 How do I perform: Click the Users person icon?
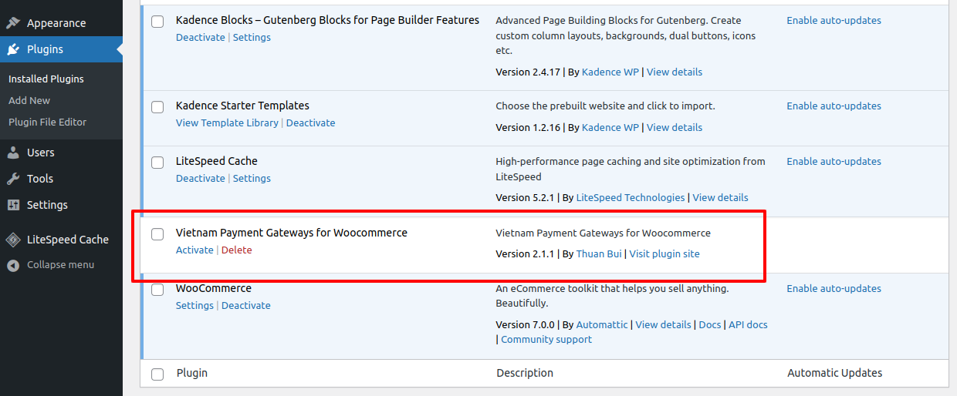[13, 153]
